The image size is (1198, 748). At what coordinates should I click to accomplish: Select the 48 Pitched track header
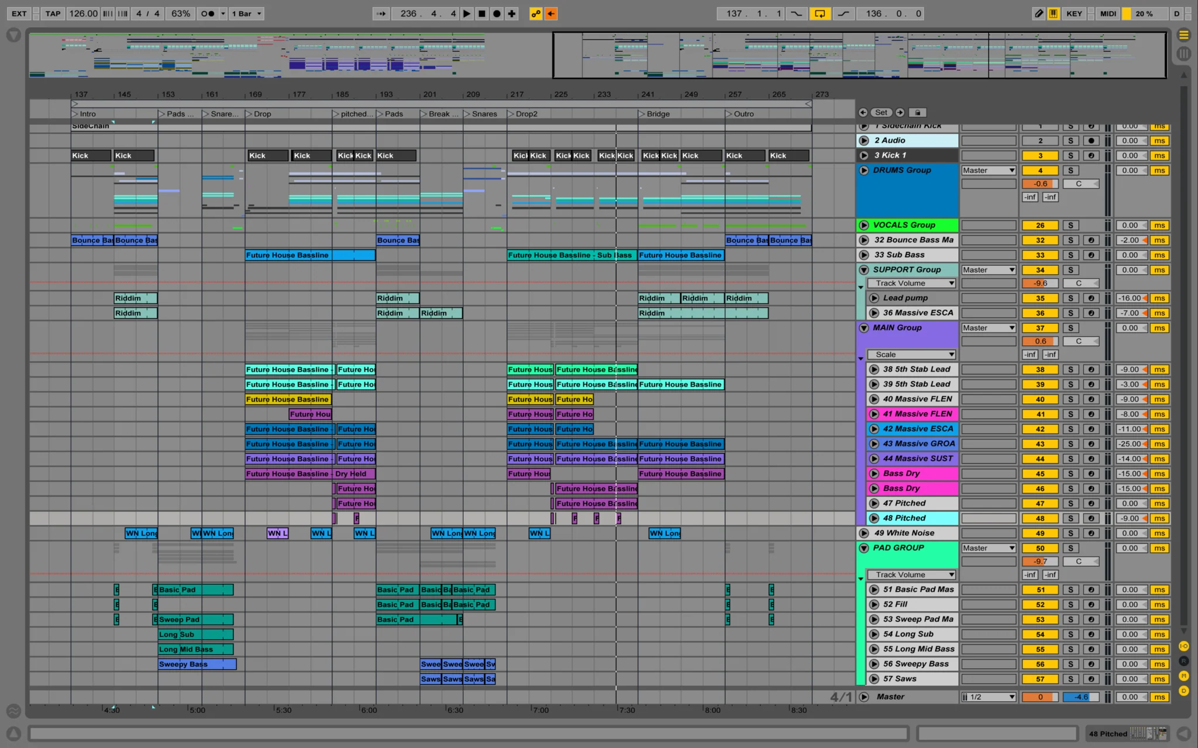[913, 518]
